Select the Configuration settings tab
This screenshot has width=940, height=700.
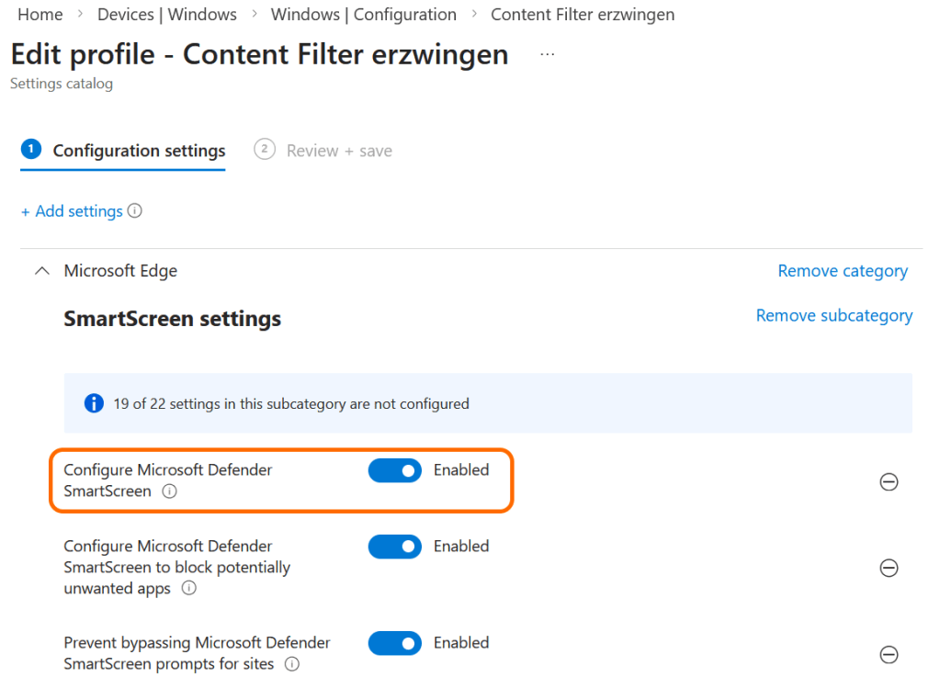(138, 151)
